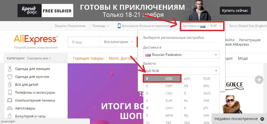Open the Russian Federation country selector
Viewport: 267px width, 124px height.
[x=181, y=55]
